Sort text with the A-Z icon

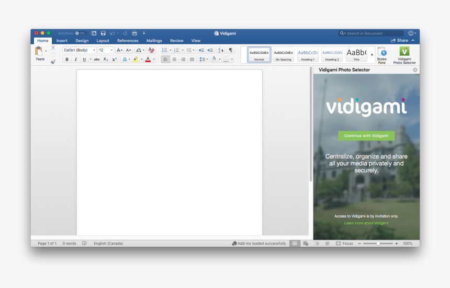click(221, 50)
